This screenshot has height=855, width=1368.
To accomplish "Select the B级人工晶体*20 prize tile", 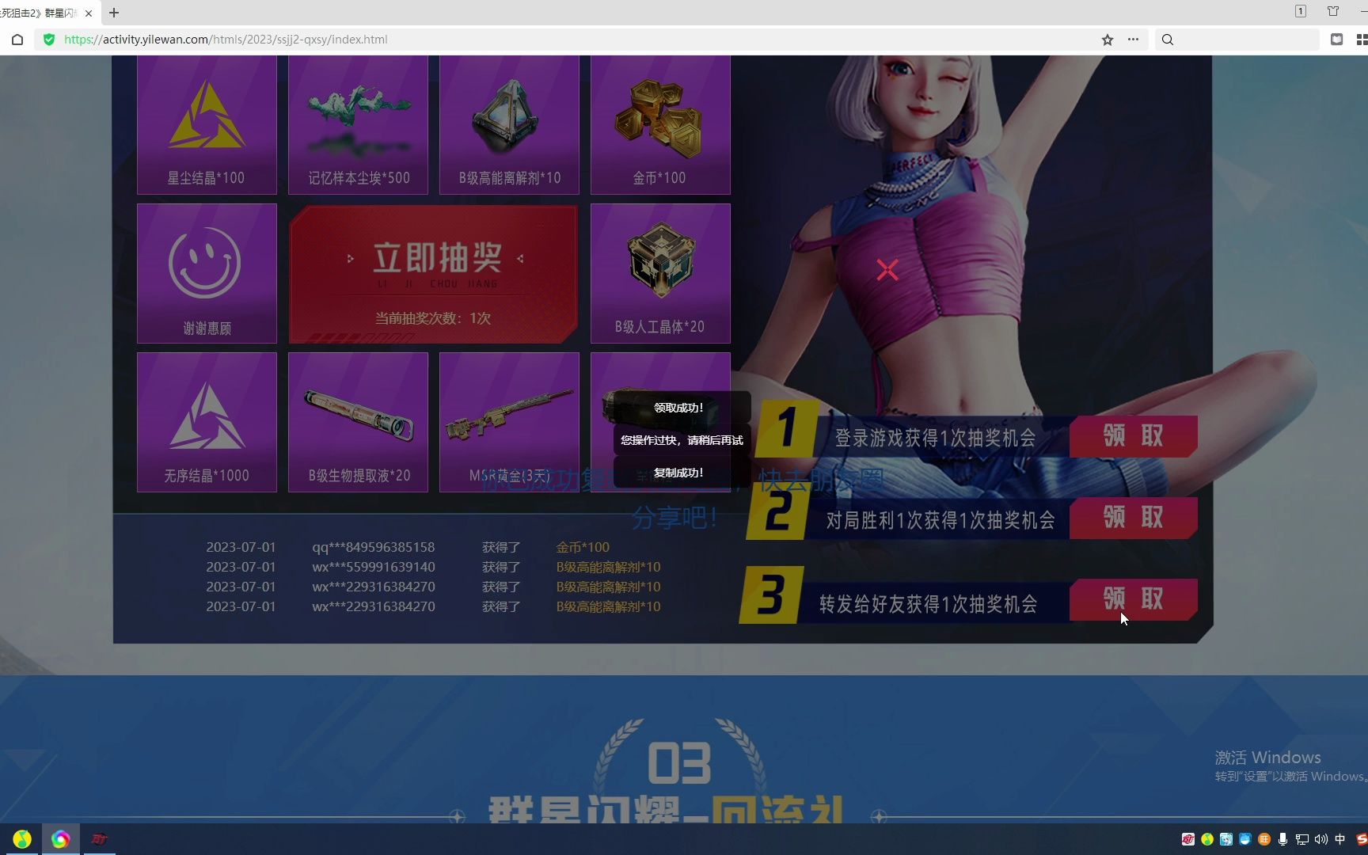I will (660, 273).
